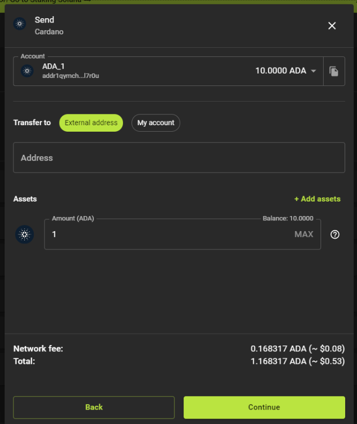Image resolution: width=357 pixels, height=424 pixels.
Task: Close the Send Cardano dialog
Action: (x=332, y=26)
